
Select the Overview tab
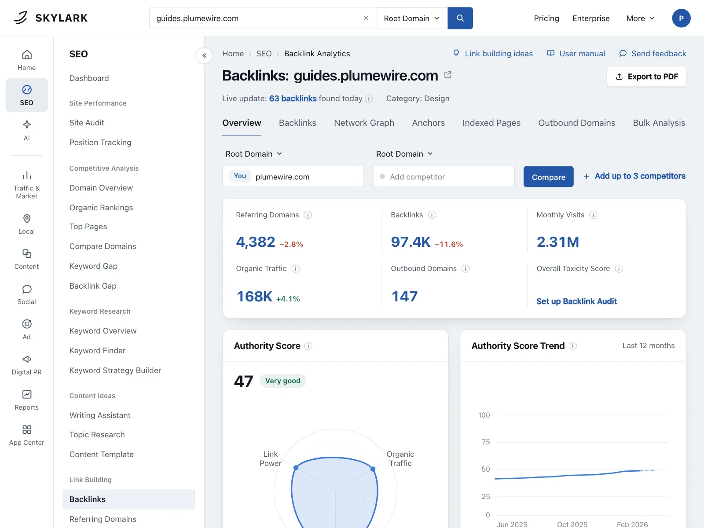click(x=242, y=123)
